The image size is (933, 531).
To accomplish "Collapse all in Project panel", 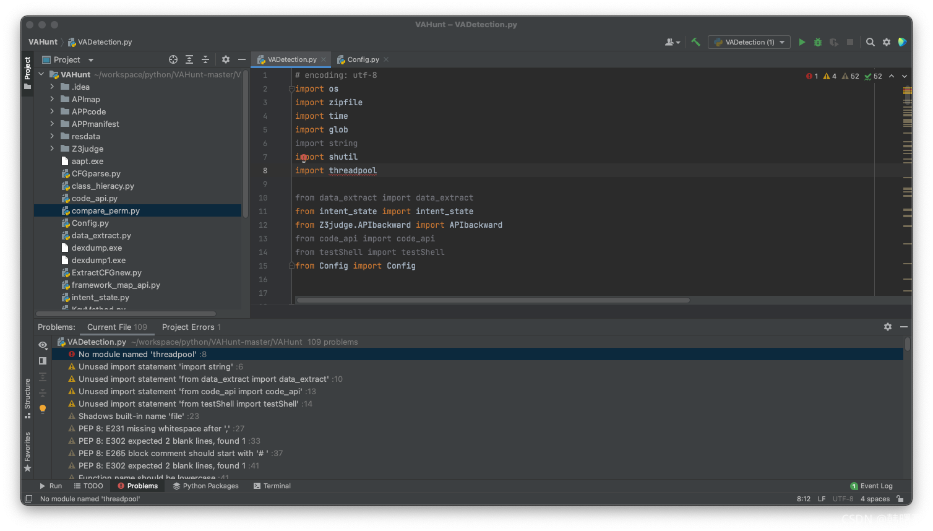I will coord(205,59).
